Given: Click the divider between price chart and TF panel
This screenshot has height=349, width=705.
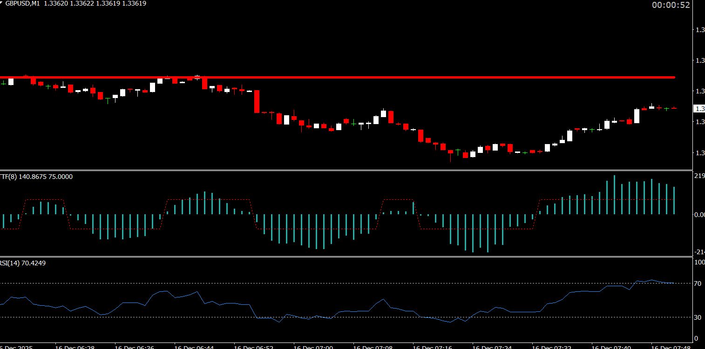Looking at the screenshot, I should (345, 170).
